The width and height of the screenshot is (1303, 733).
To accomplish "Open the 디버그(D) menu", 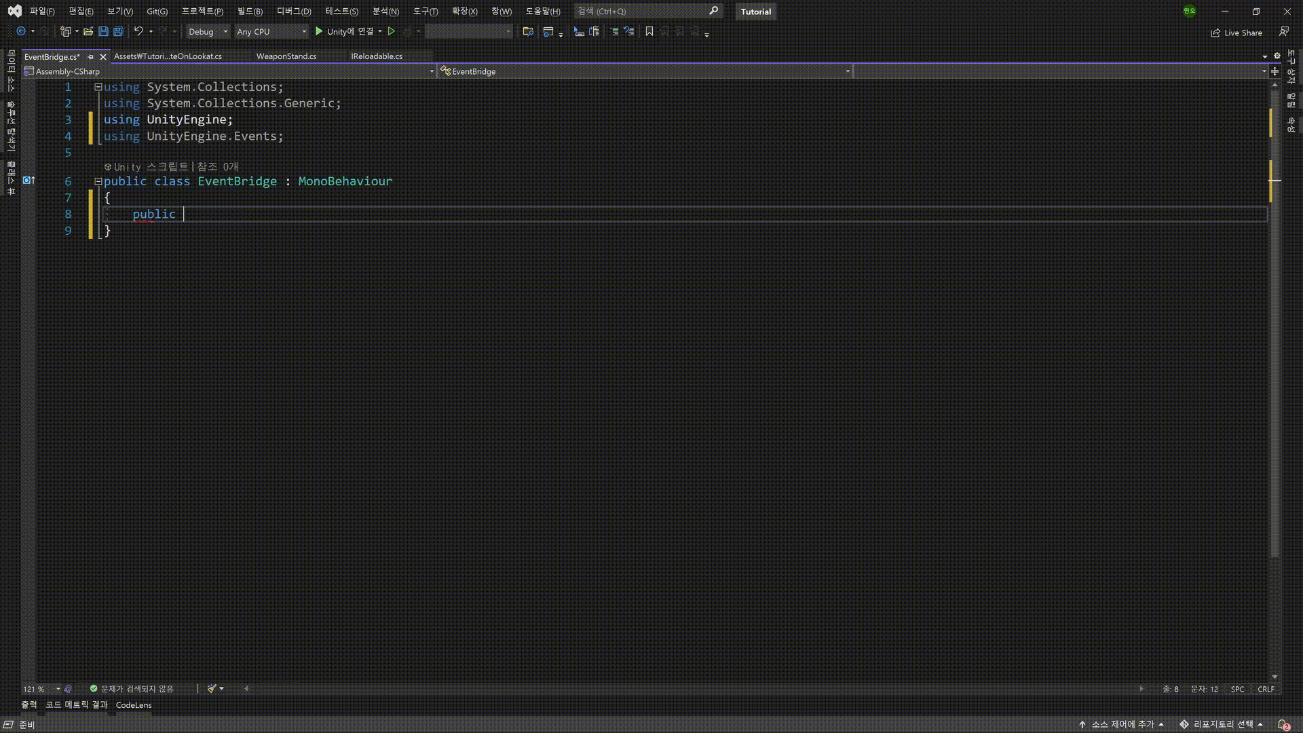I will [294, 11].
